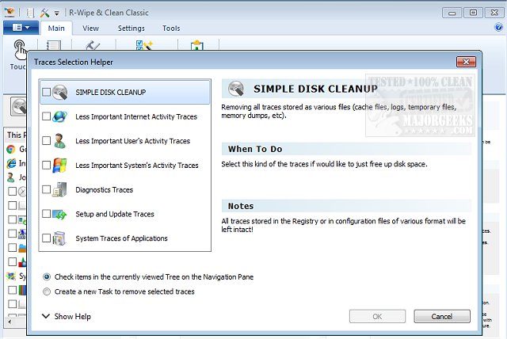Click the Google Chrome icon in navigation pane
The height and width of the screenshot is (339, 507).
tap(11, 149)
